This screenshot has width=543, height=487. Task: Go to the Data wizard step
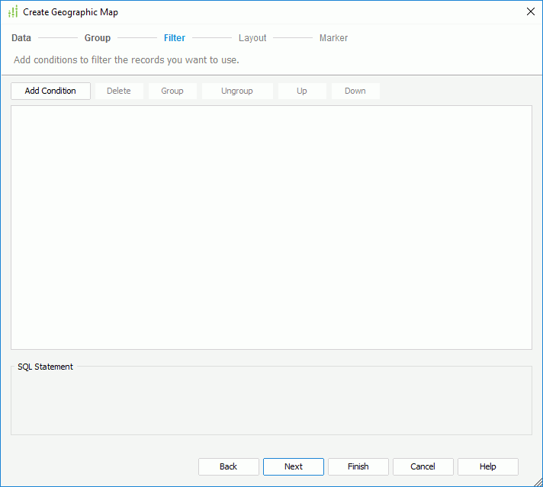pyautogui.click(x=21, y=38)
